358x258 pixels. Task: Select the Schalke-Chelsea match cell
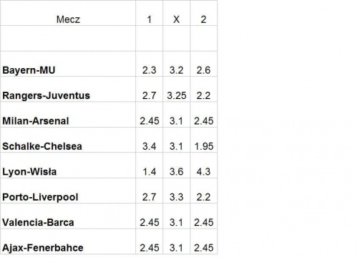68,140
